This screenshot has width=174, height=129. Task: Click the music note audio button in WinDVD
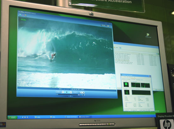[81, 93]
